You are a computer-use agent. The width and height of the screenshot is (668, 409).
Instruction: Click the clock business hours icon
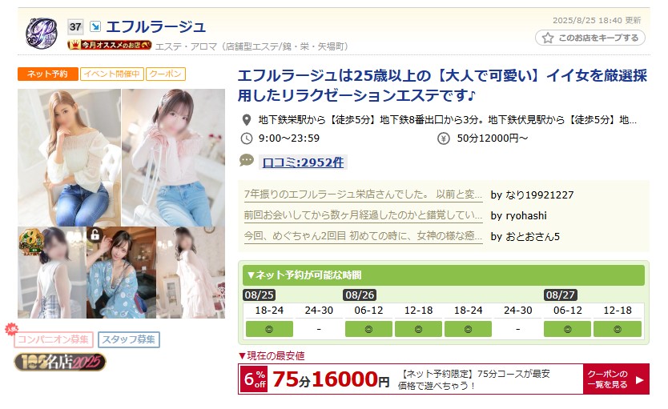246,138
